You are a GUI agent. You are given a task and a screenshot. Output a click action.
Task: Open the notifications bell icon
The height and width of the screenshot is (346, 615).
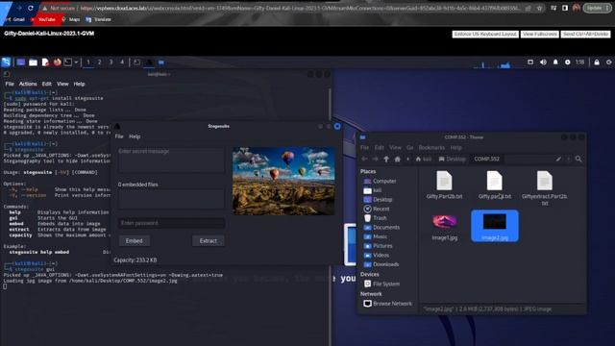555,62
